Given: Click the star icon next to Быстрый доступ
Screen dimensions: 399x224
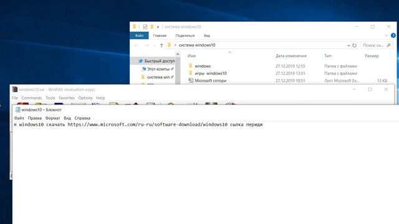Looking at the screenshot, I should coord(140,61).
